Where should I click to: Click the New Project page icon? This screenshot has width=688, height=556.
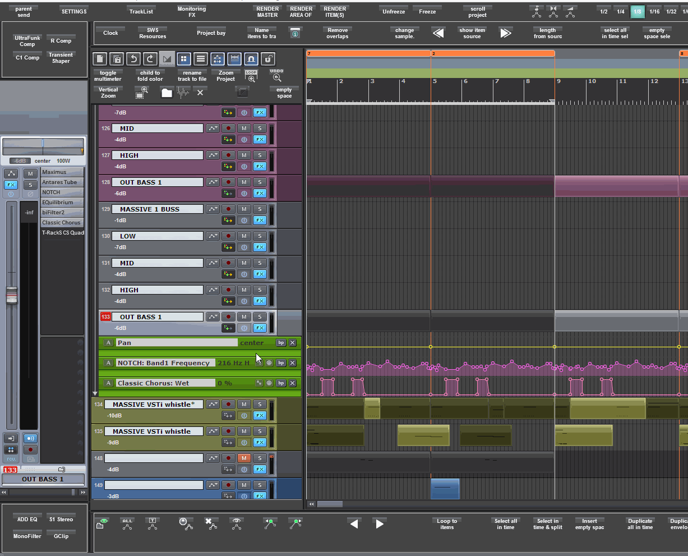[x=100, y=59]
